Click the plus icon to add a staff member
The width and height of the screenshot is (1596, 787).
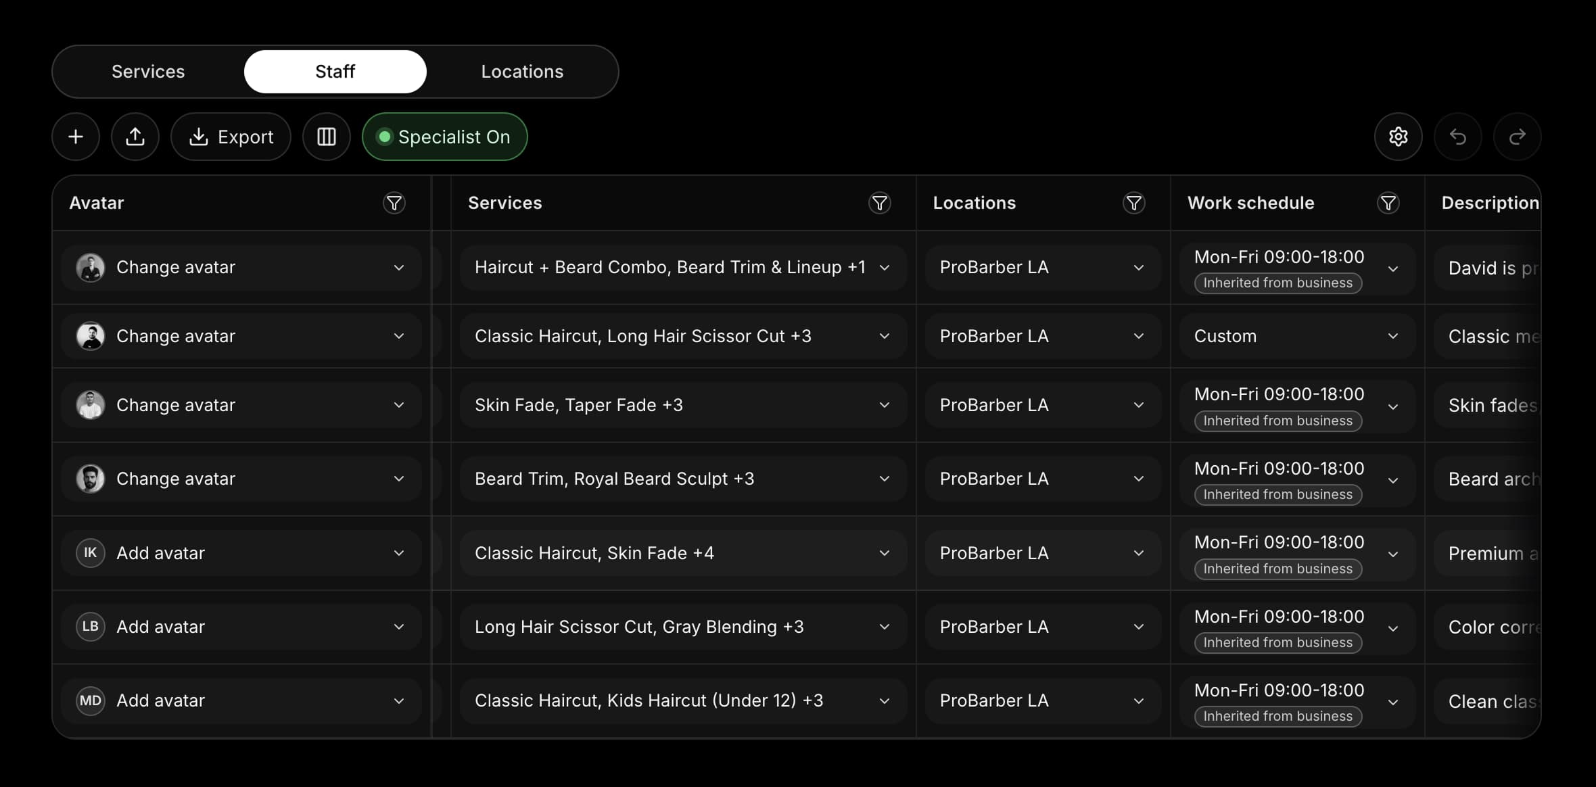[75, 137]
